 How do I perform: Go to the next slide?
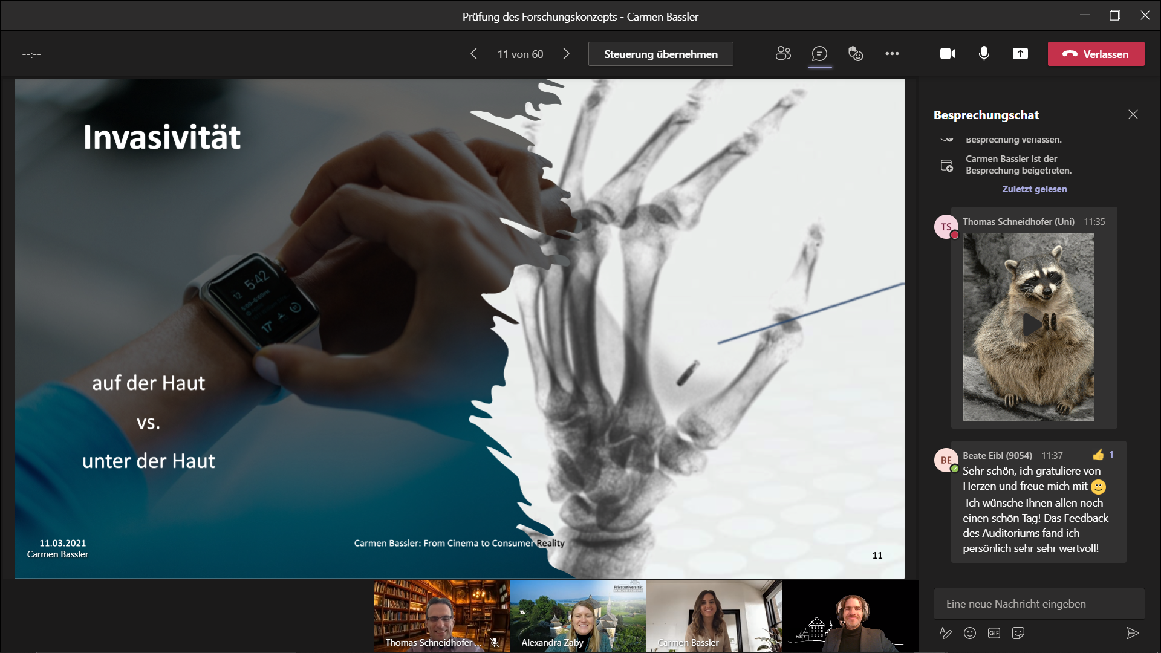566,54
